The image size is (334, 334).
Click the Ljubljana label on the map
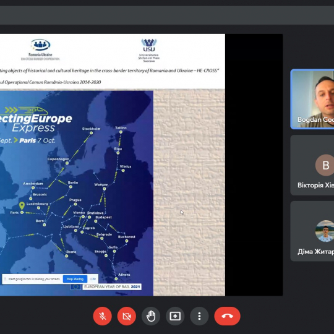point(71,226)
